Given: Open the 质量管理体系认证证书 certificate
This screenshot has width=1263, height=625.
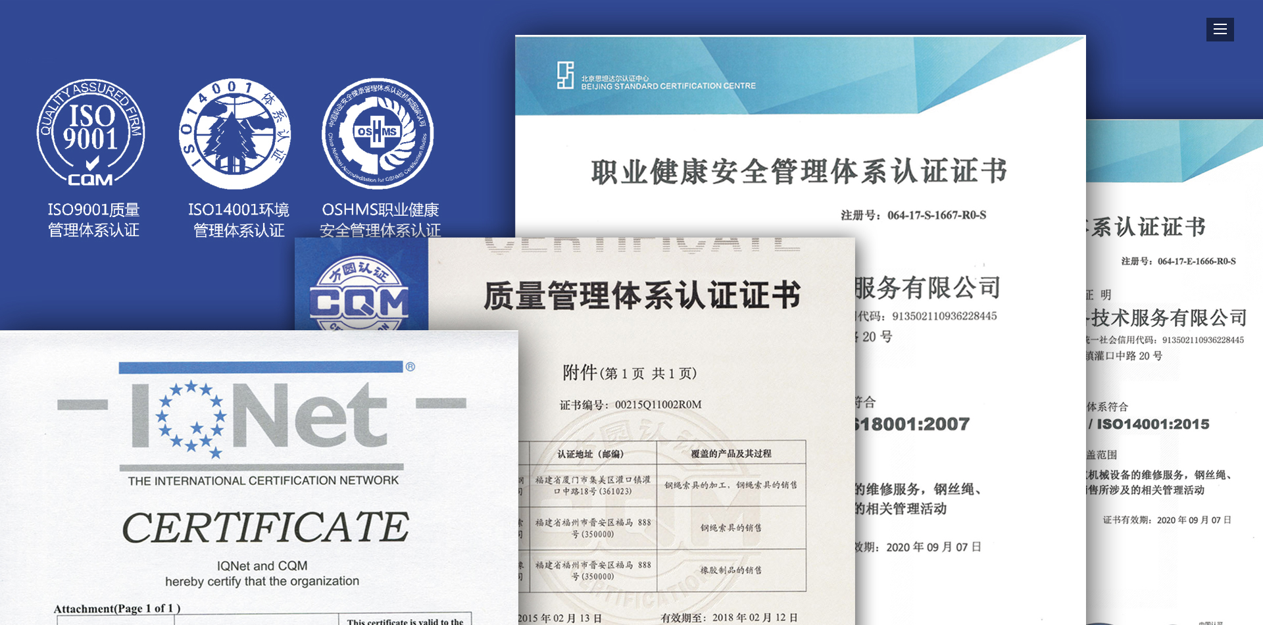Looking at the screenshot, I should [642, 295].
